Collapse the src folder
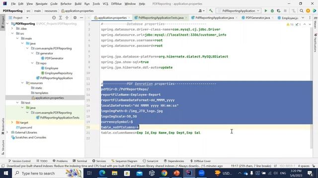This screenshot has height=178, width=318. coord(12,34)
